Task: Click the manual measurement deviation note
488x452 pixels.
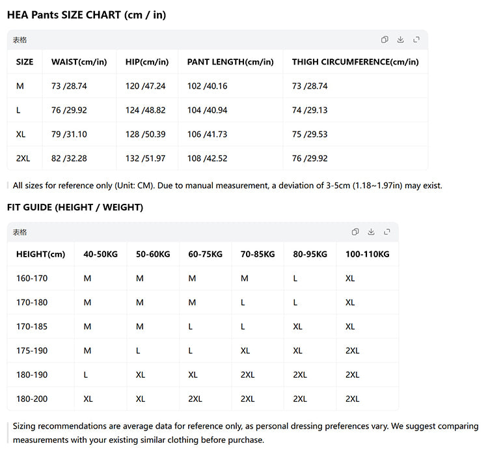Action: click(227, 186)
